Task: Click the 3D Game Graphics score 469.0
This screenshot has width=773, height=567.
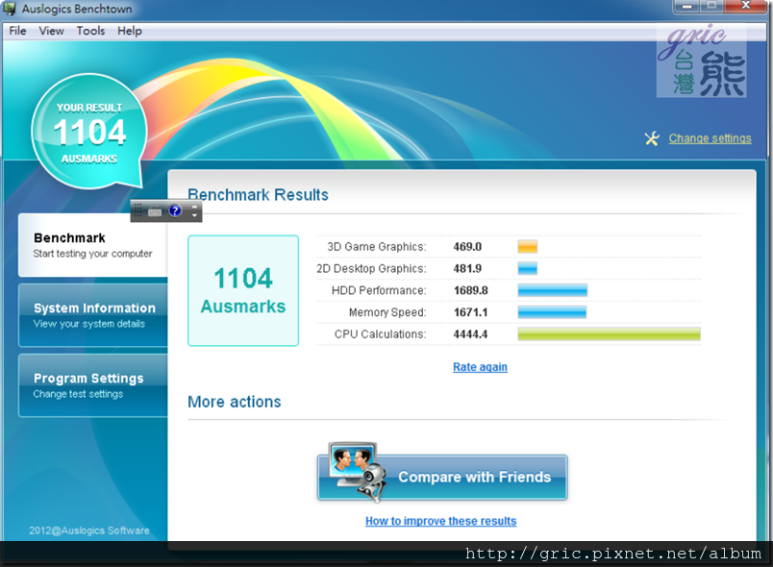Action: [x=467, y=247]
